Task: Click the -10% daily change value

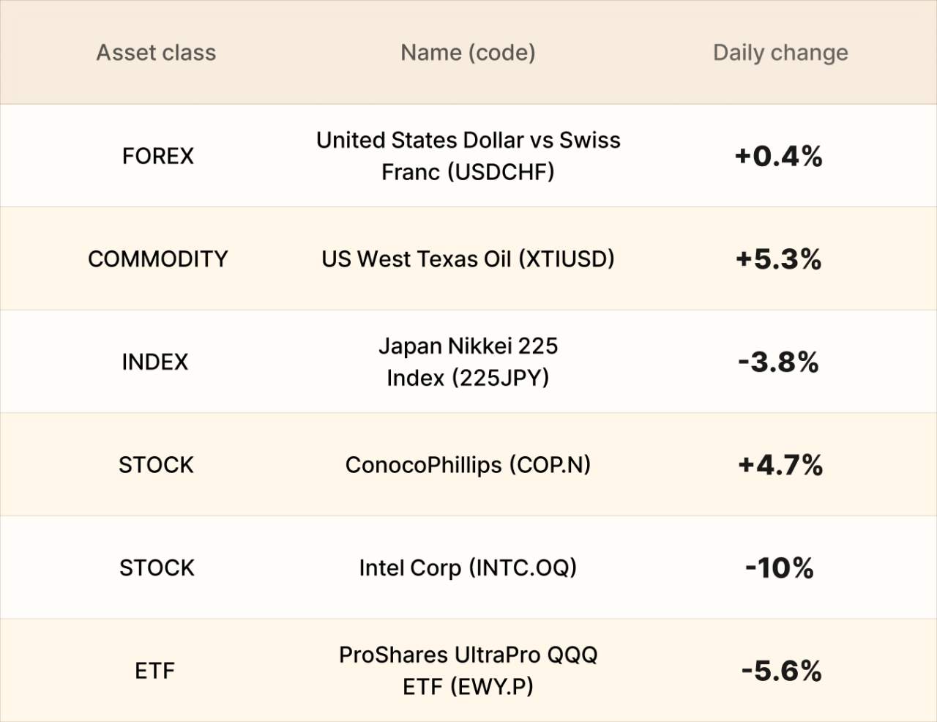Action: 780,567
